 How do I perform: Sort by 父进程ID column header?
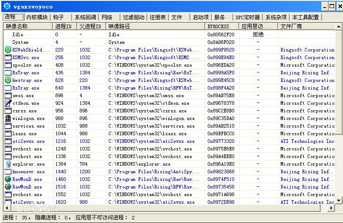coord(91,26)
